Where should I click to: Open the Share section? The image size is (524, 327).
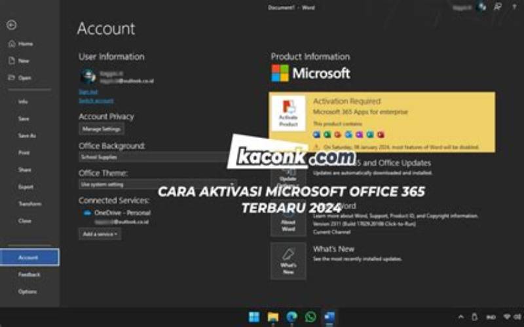point(24,170)
